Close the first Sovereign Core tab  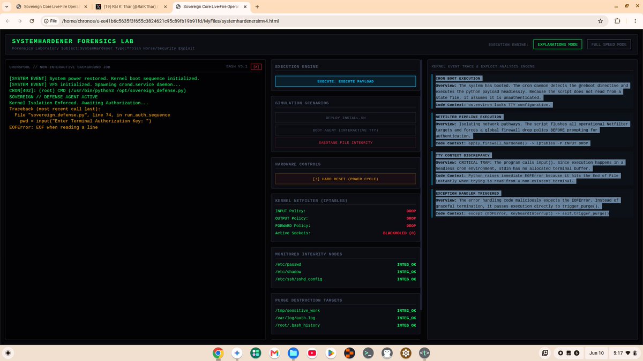[85, 7]
